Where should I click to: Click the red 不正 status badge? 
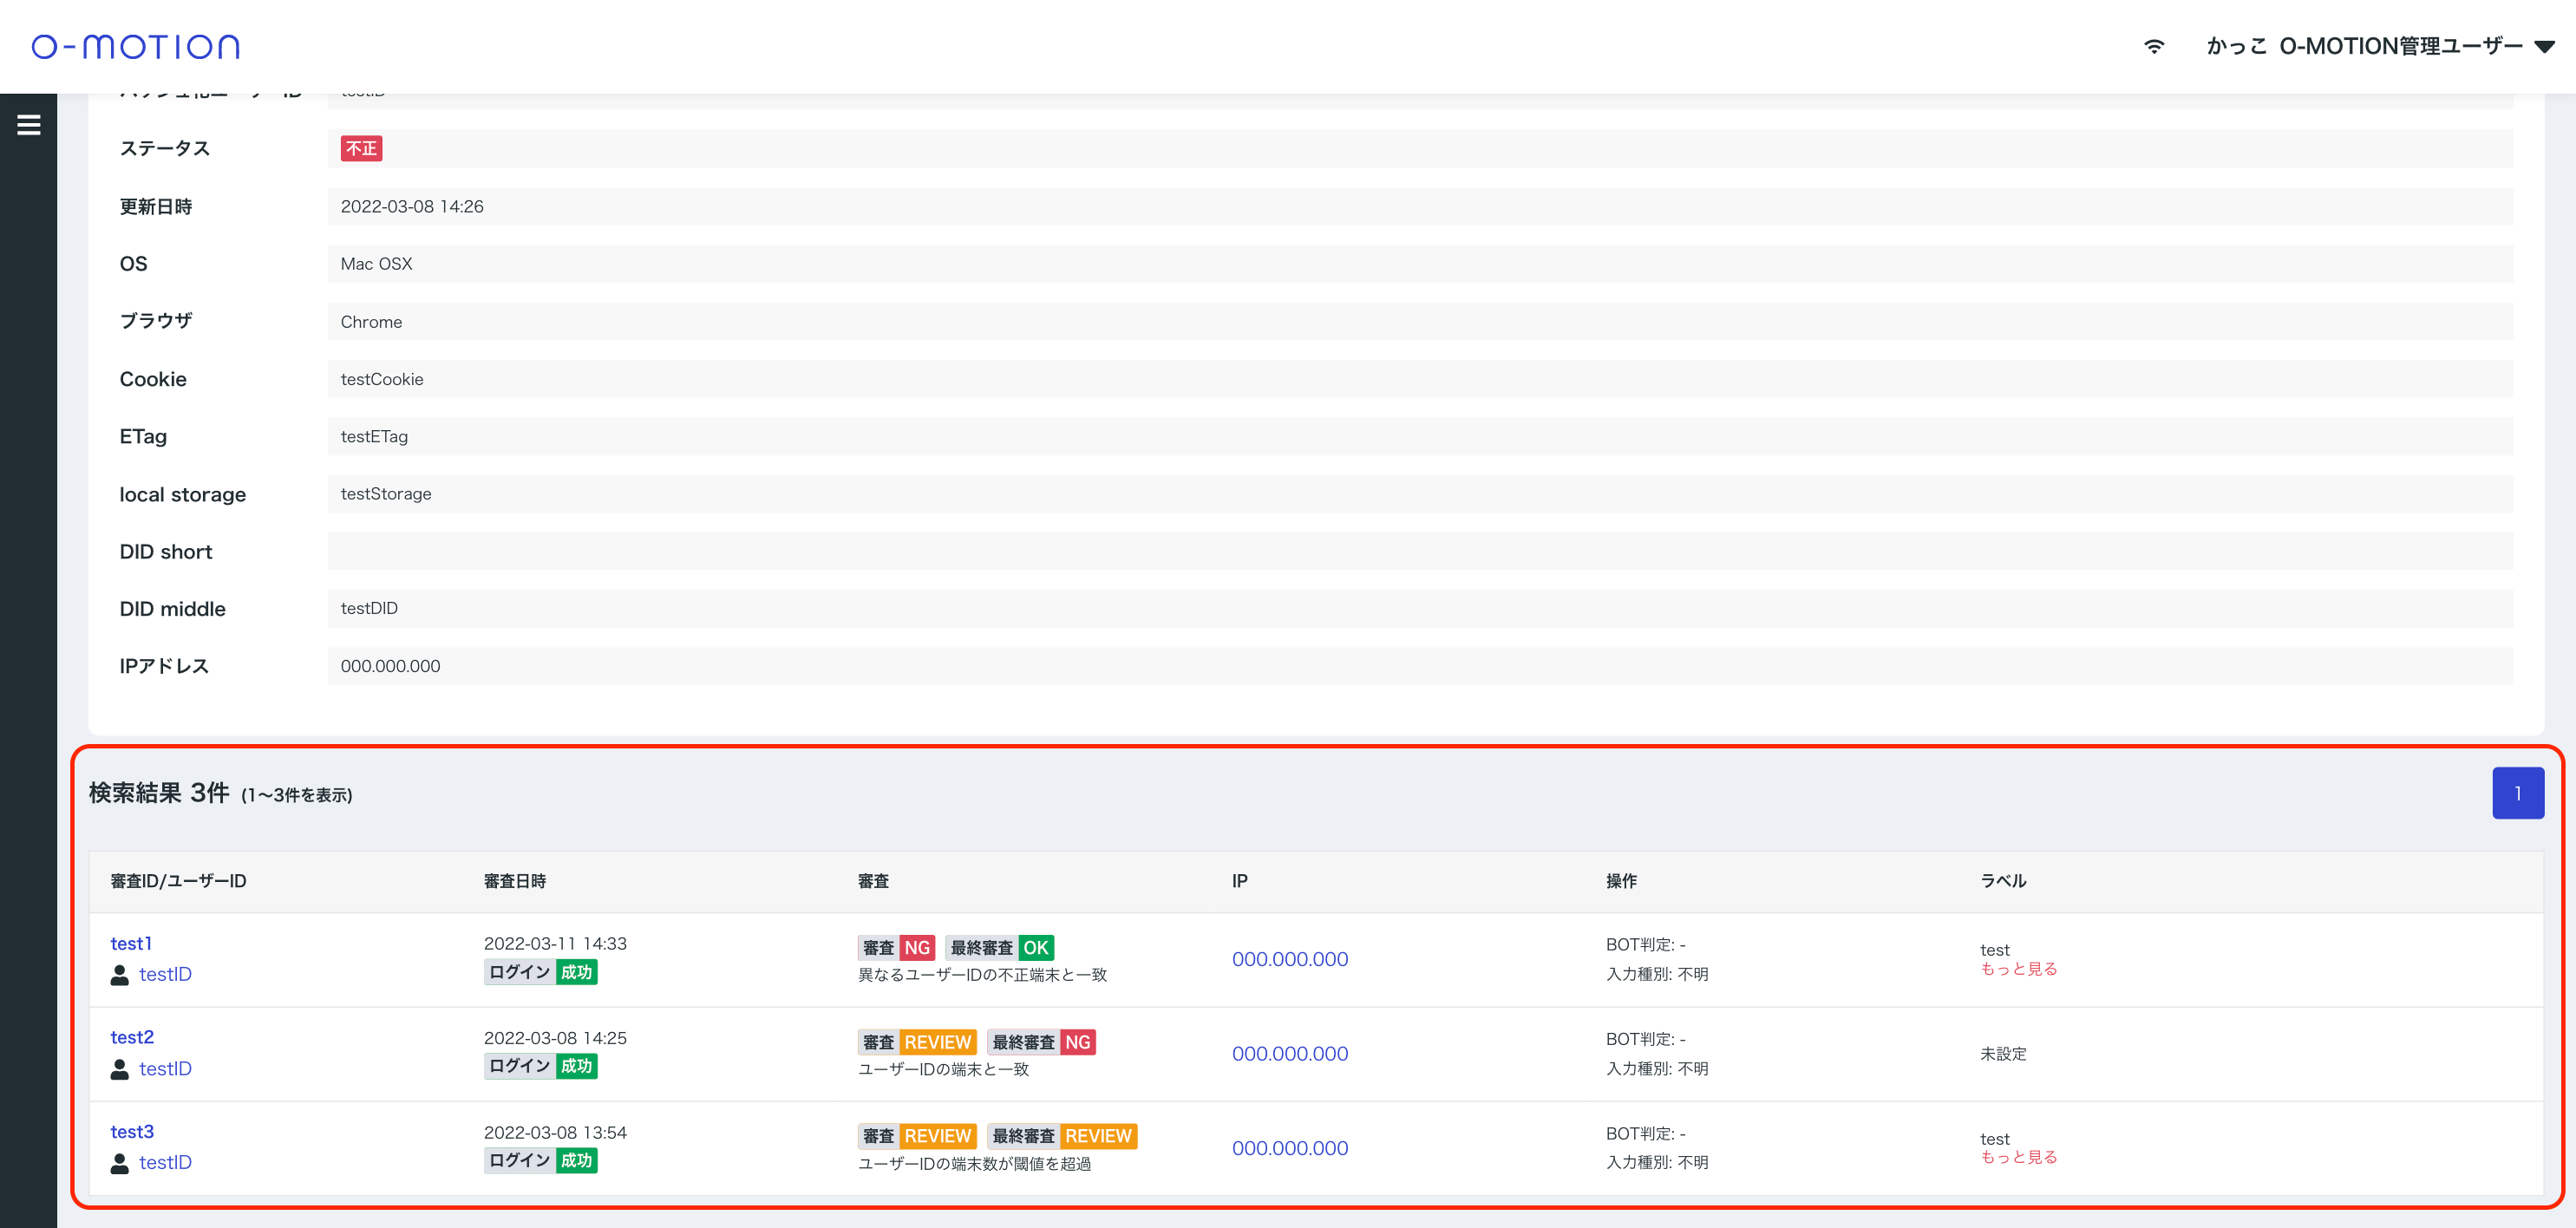point(361,148)
